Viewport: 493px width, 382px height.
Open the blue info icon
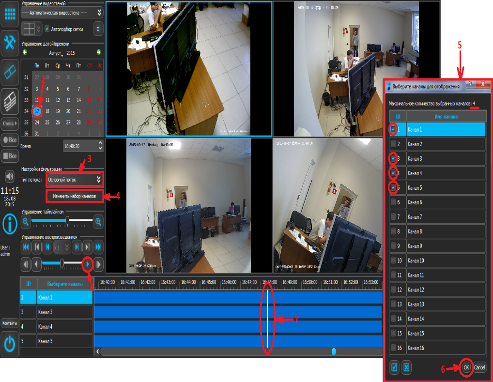(x=10, y=223)
